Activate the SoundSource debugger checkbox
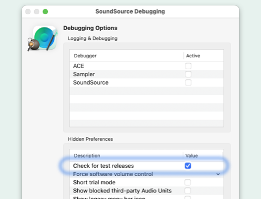The height and width of the screenshot is (199, 261). tap(188, 82)
